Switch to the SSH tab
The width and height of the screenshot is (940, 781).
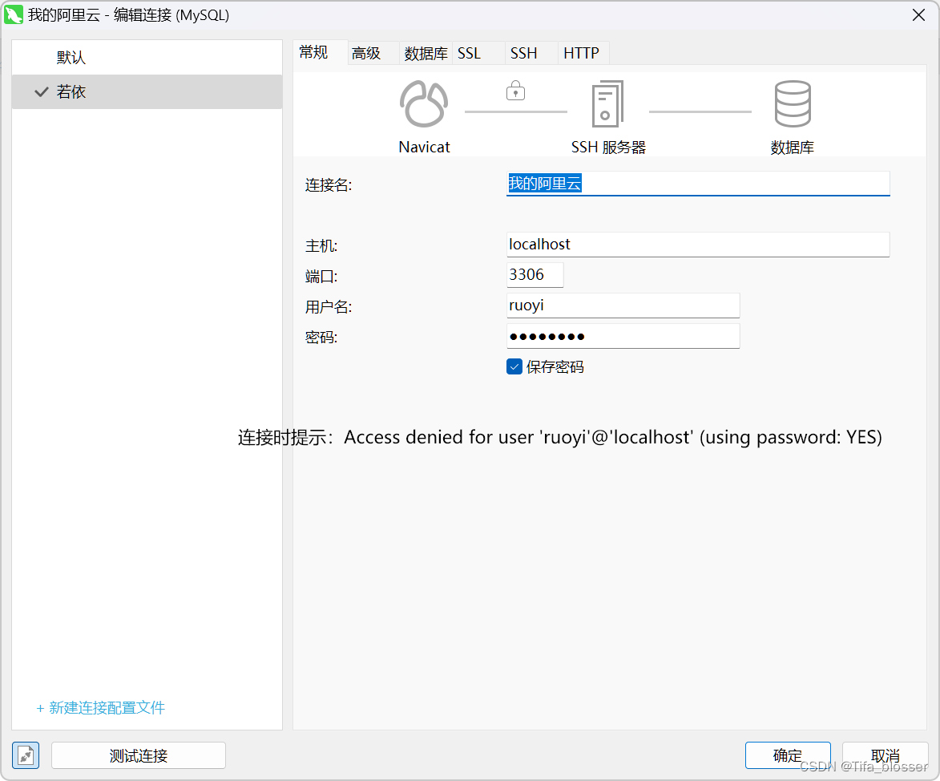522,52
